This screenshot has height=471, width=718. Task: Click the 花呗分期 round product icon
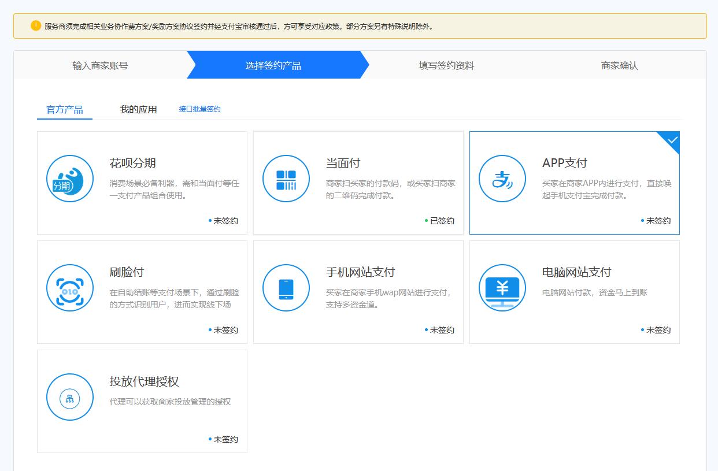tap(70, 179)
